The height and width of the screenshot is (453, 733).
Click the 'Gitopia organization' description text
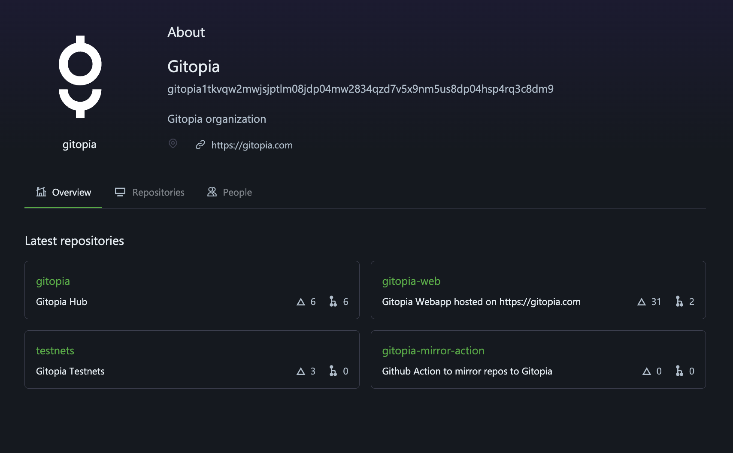(217, 119)
